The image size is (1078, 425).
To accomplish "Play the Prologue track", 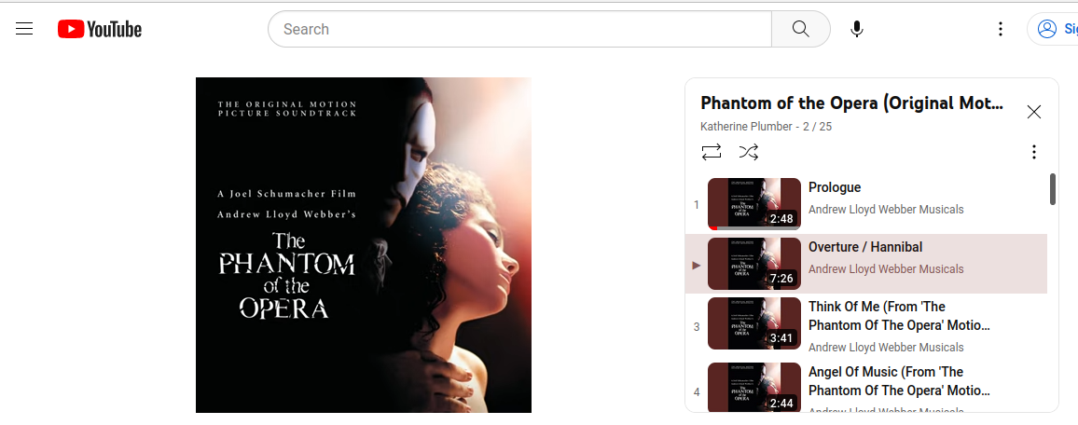I will [x=866, y=204].
